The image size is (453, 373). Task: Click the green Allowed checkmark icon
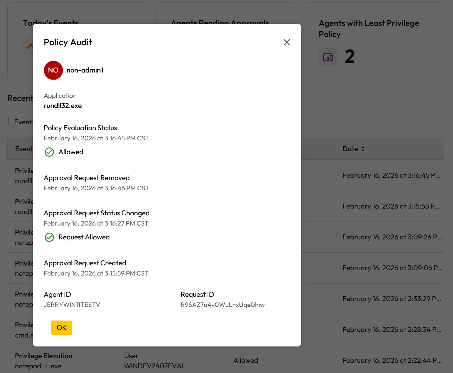pyautogui.click(x=49, y=152)
